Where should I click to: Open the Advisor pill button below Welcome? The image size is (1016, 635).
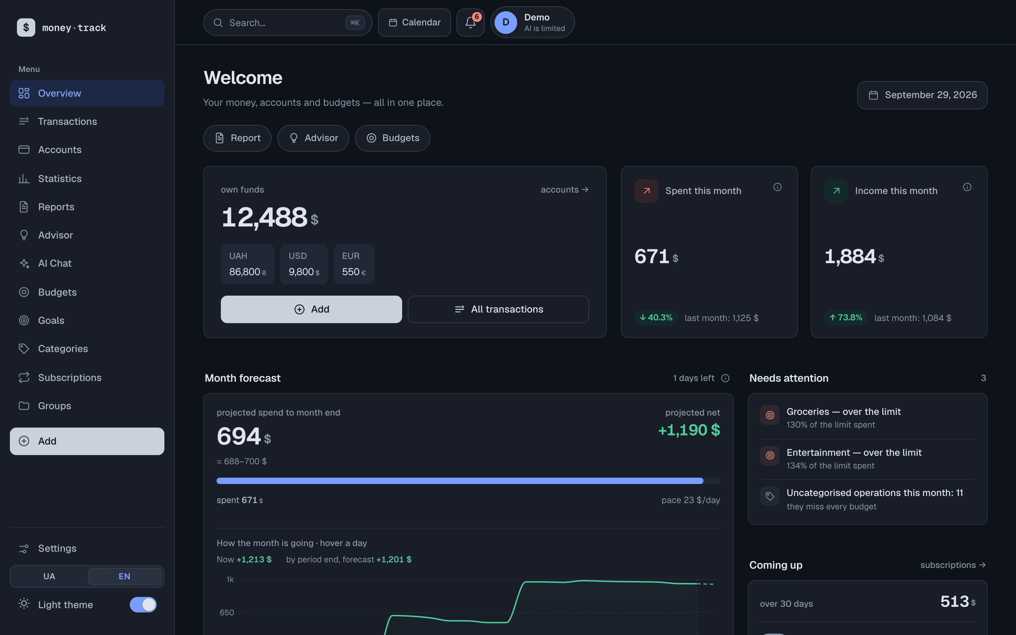coord(313,138)
